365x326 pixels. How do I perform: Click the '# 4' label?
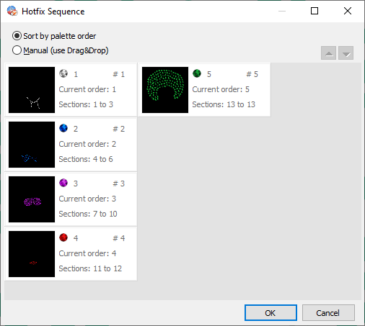pos(119,238)
